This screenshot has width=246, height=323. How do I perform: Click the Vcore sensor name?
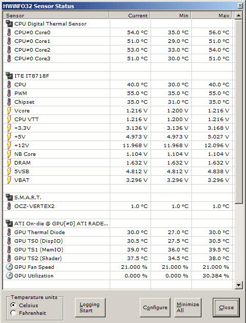[x=22, y=110]
